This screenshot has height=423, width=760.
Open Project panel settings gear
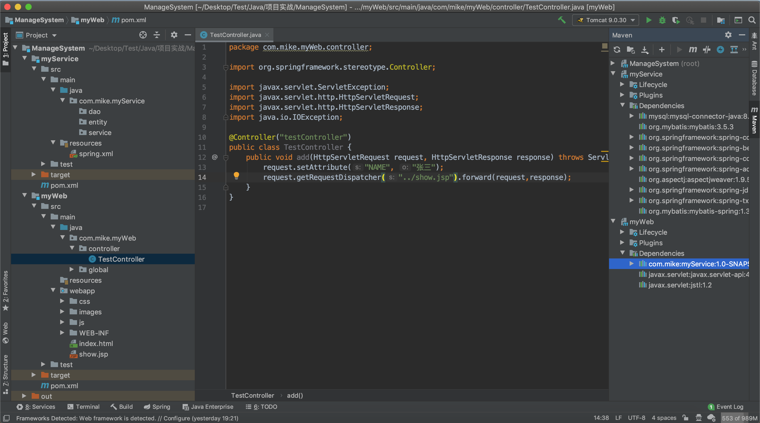(174, 35)
